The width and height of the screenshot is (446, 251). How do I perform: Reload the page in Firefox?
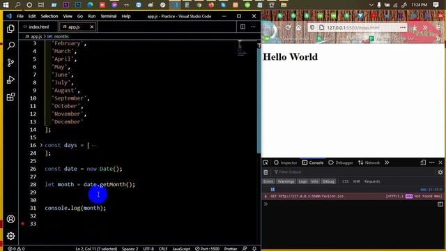click(288, 28)
